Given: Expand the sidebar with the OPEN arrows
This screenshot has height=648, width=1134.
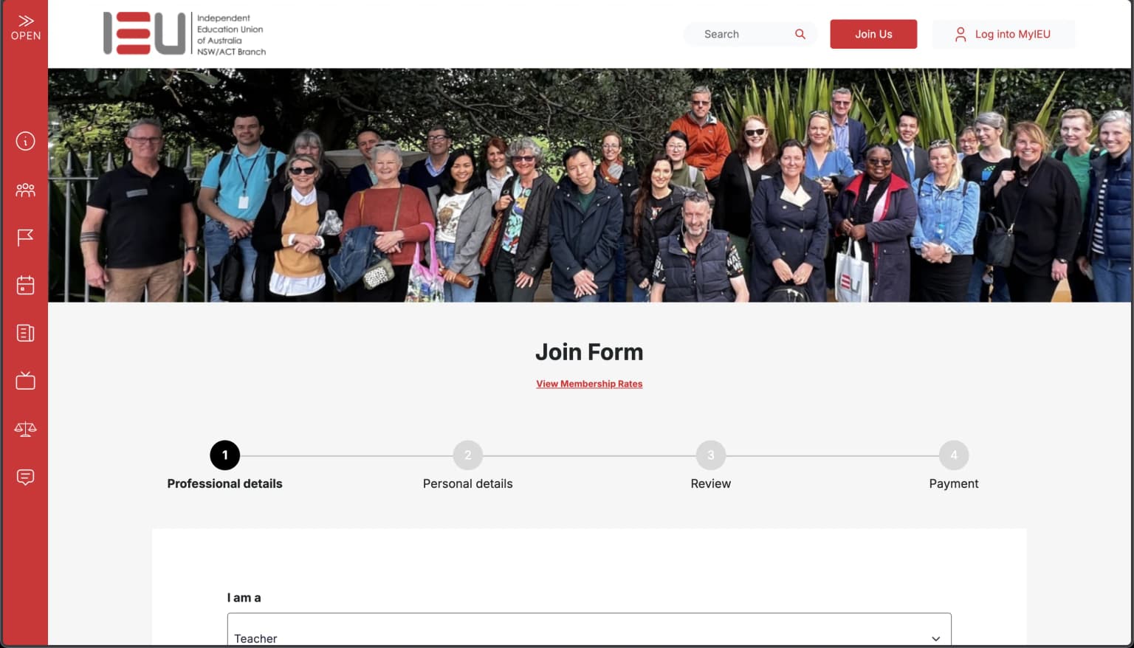Looking at the screenshot, I should (x=26, y=27).
